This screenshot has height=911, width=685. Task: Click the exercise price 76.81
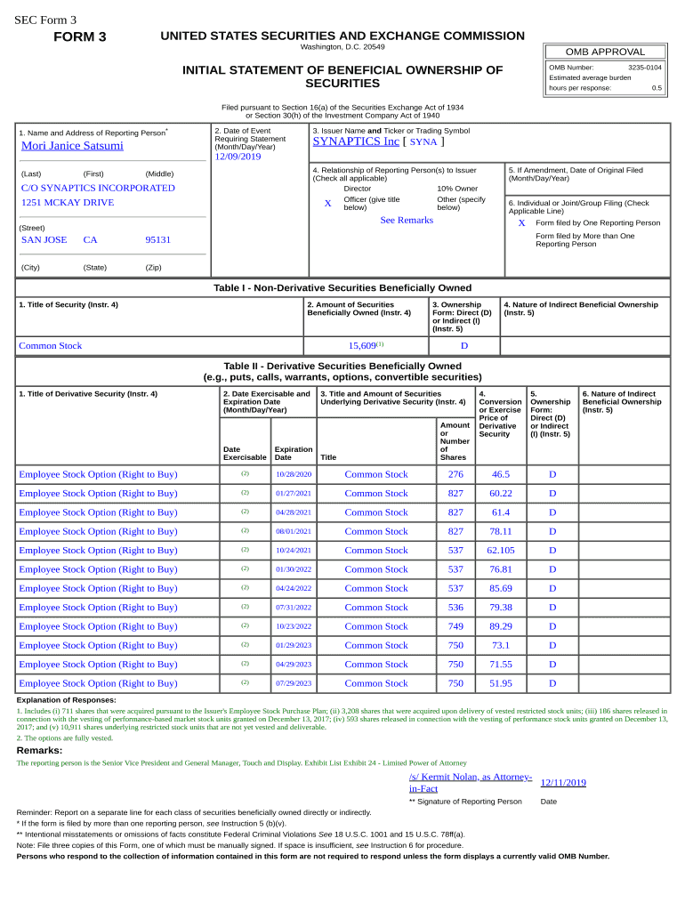point(501,569)
